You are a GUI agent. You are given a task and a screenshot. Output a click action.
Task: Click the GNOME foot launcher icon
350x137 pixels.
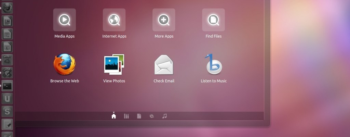(7, 73)
